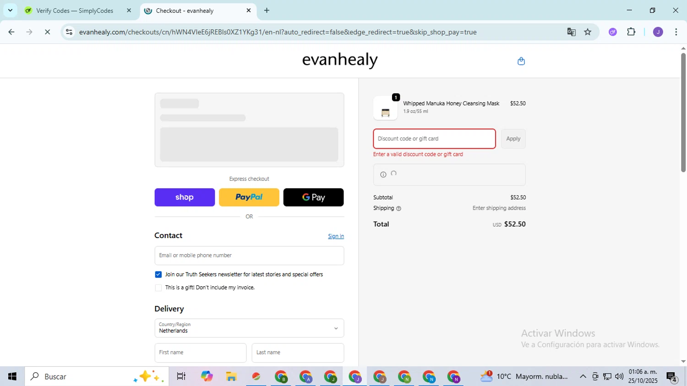Expand the Country/Region Netherlands dropdown
The image size is (687, 386).
click(249, 328)
